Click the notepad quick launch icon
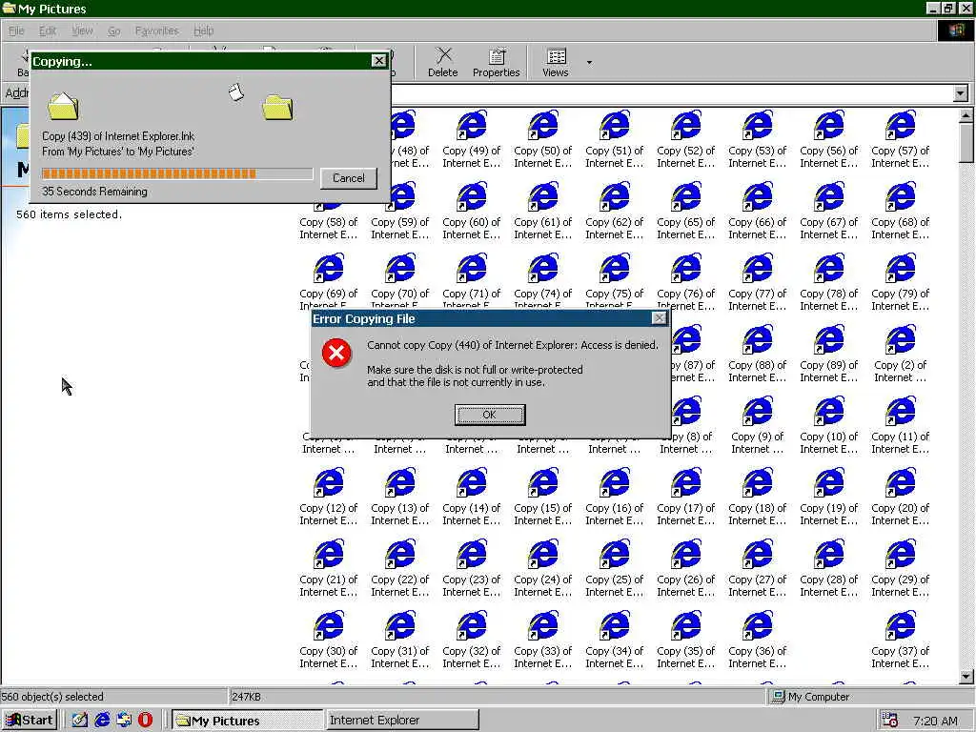The width and height of the screenshot is (976, 732). (x=80, y=721)
